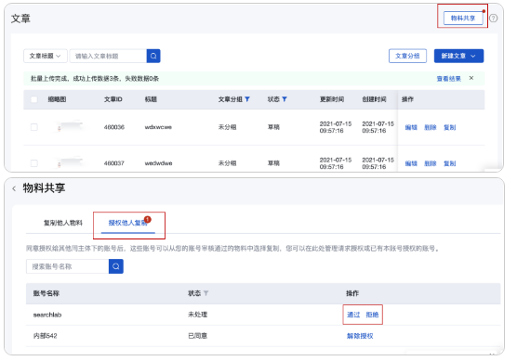517x361 pixels.
Task: Select the article ID cell 460036
Action: tap(114, 127)
